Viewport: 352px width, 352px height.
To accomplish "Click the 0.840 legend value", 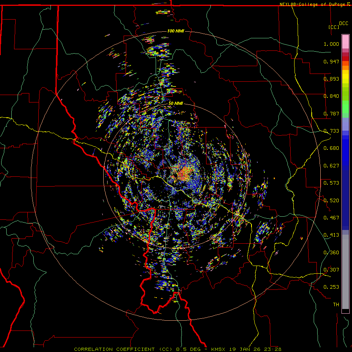I will [331, 96].
